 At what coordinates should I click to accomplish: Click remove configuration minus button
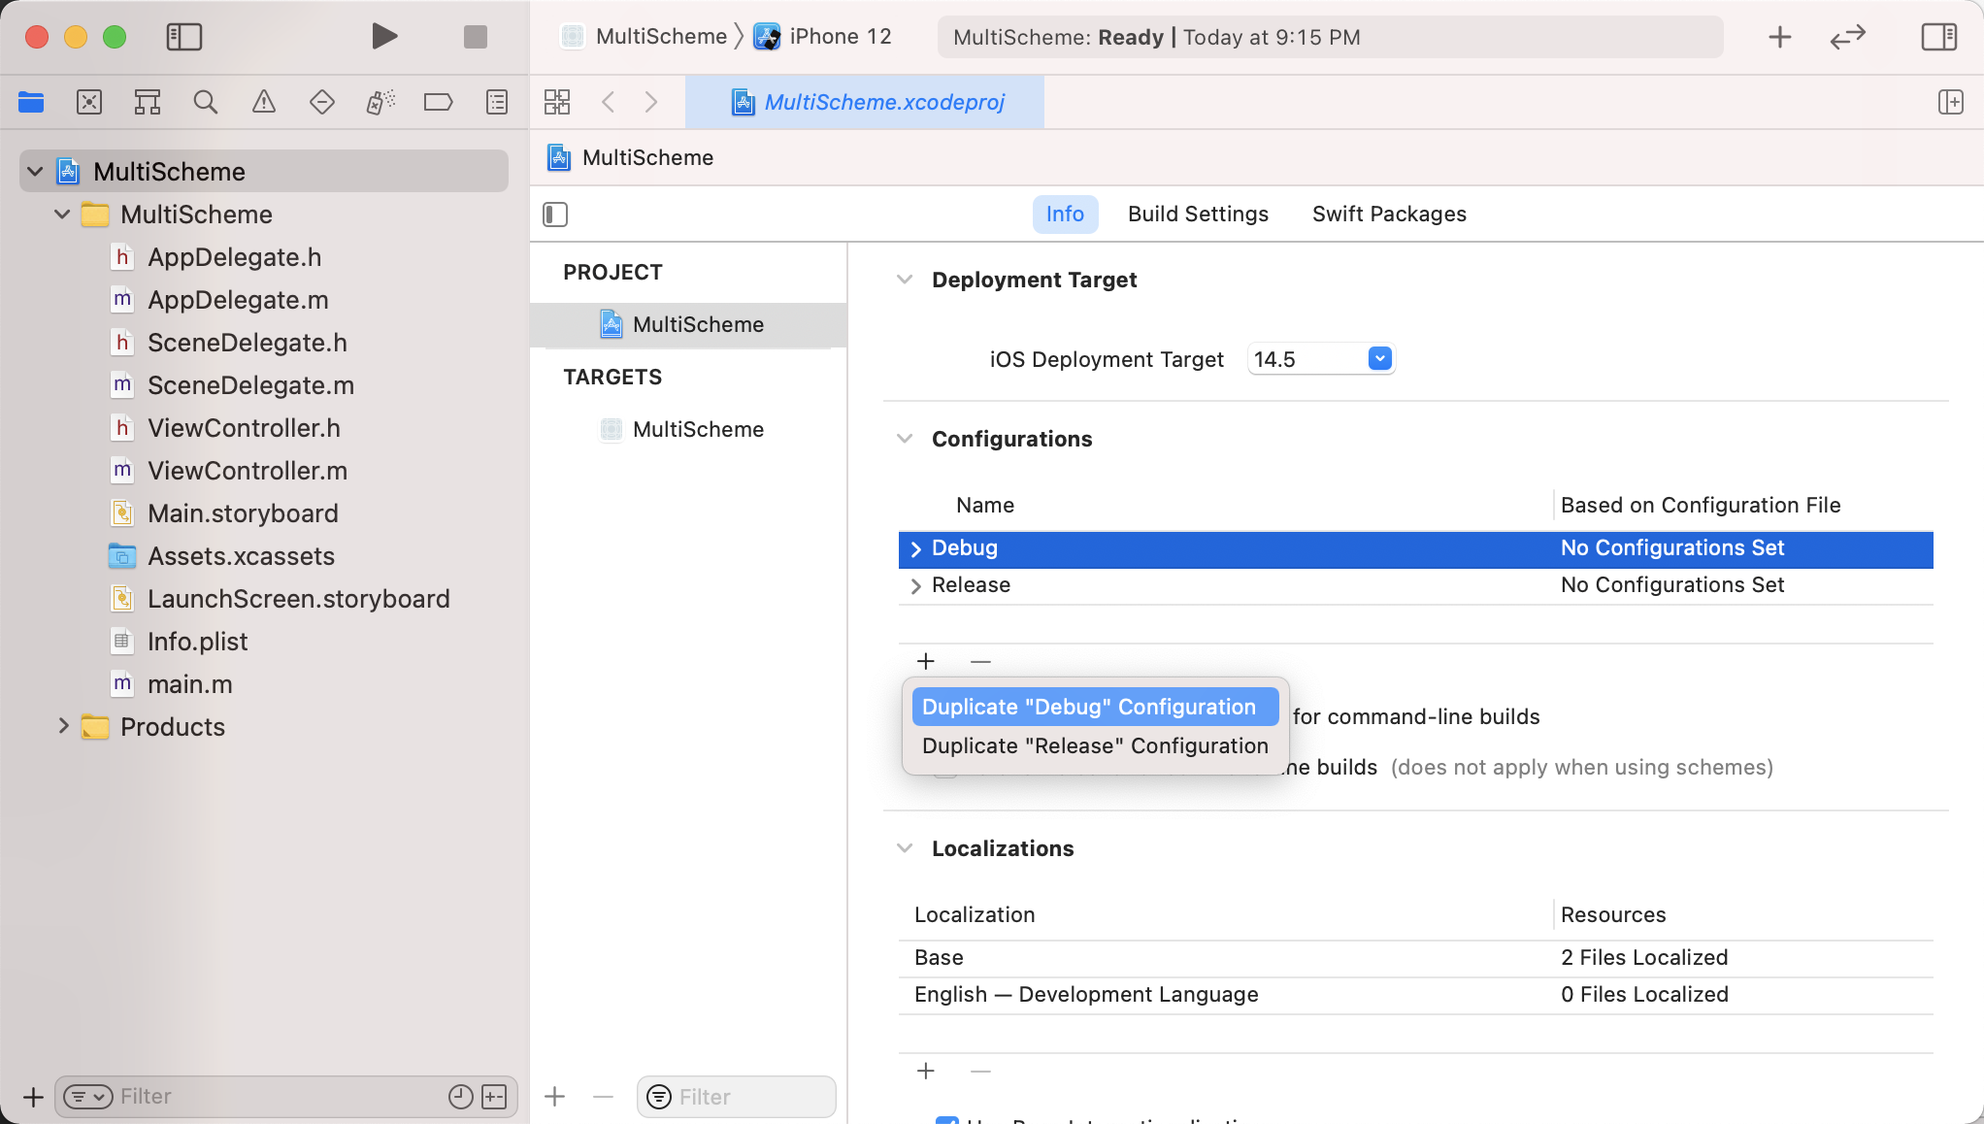(x=980, y=661)
